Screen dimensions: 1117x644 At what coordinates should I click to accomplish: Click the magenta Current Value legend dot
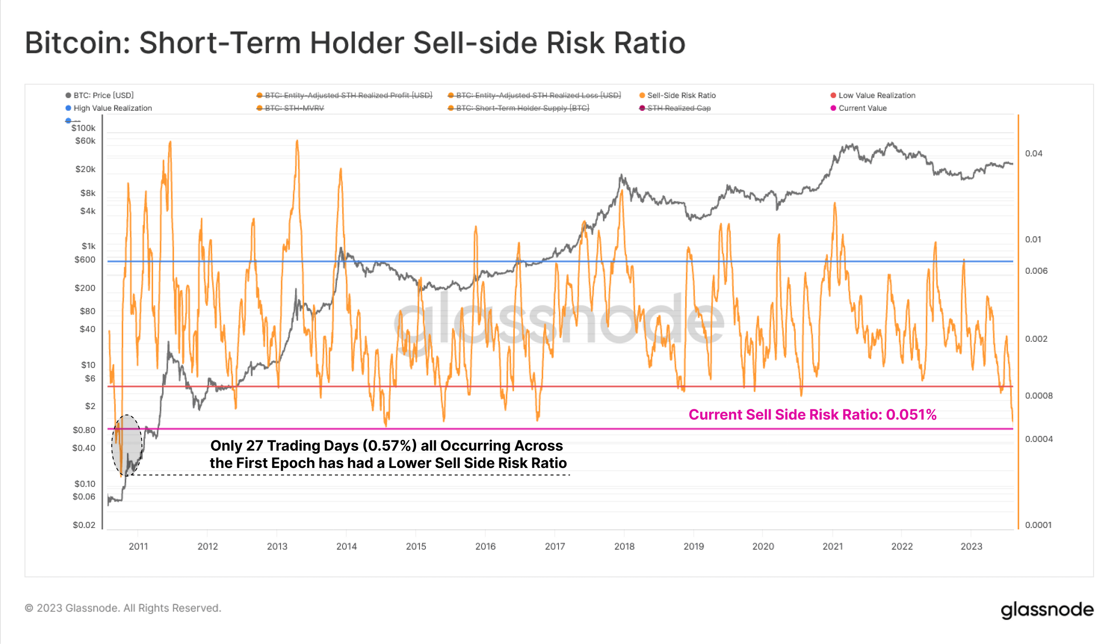(833, 108)
